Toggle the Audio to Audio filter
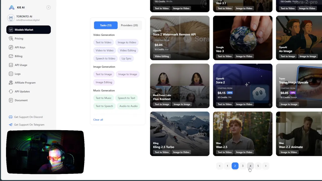Image resolution: width=322 pixels, height=181 pixels. tap(129, 106)
